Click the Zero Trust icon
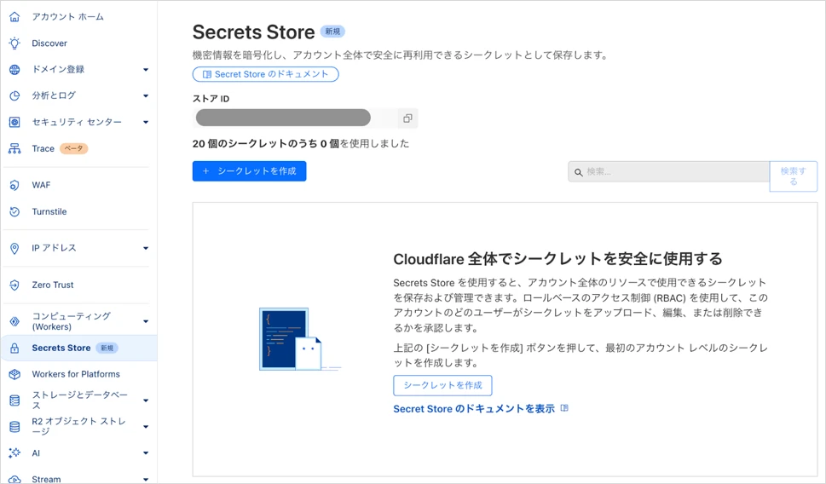Image resolution: width=826 pixels, height=484 pixels. [x=14, y=285]
